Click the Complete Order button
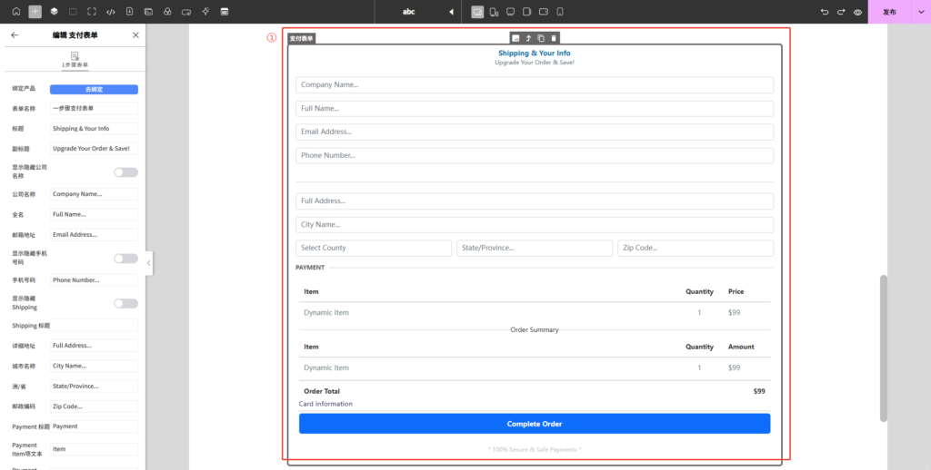This screenshot has height=470, width=931. 534,424
